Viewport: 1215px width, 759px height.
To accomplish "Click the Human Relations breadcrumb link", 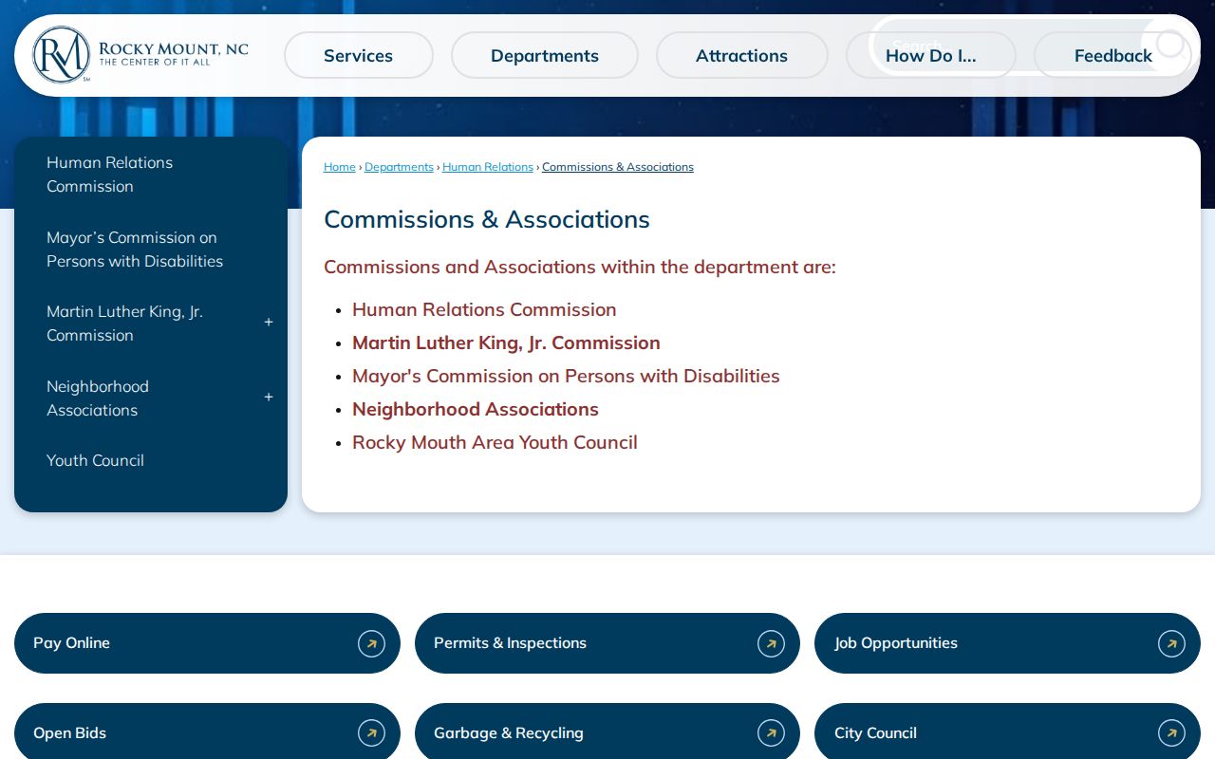I will pos(488,167).
